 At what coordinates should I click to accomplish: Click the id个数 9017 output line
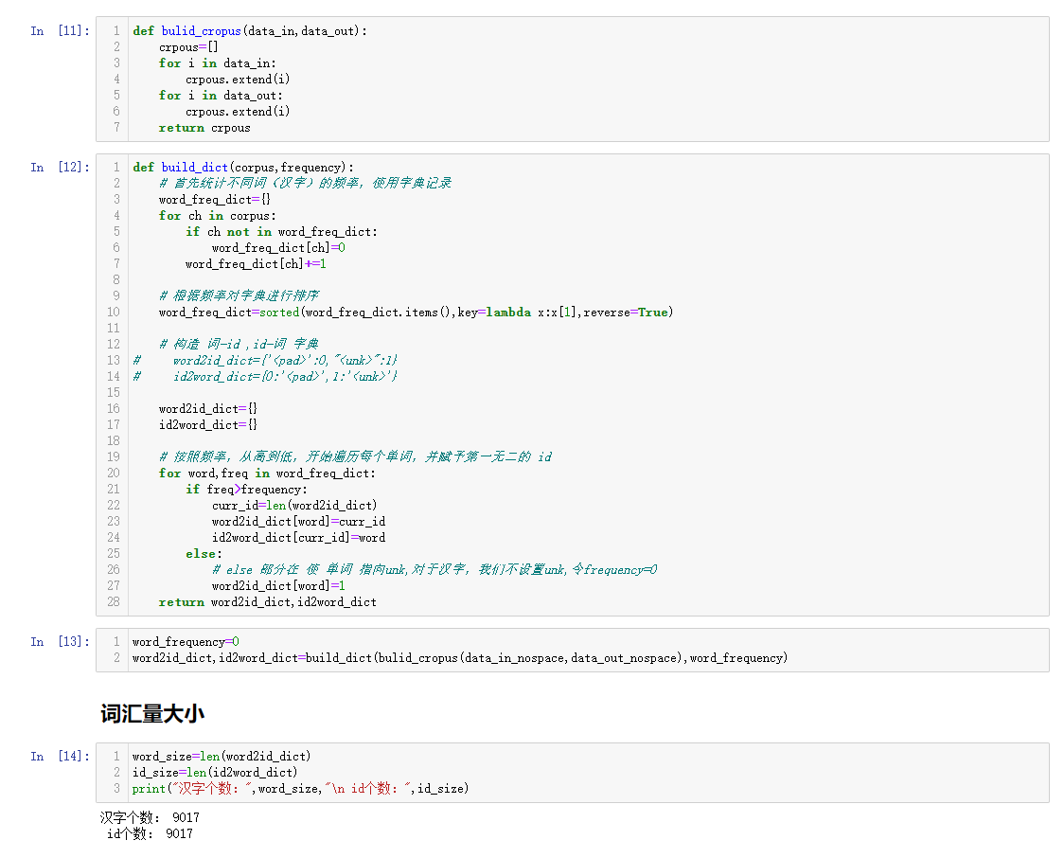coord(151,834)
